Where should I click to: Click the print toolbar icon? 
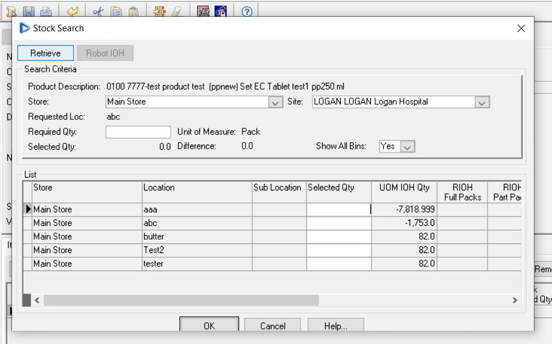46,11
